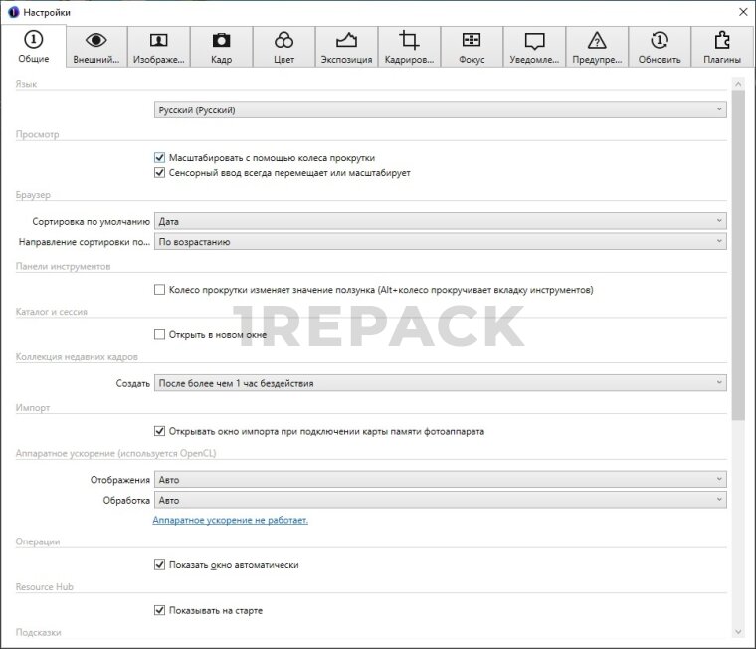
Task: Toggle Показывать на старте checkbox
Action: [x=159, y=610]
